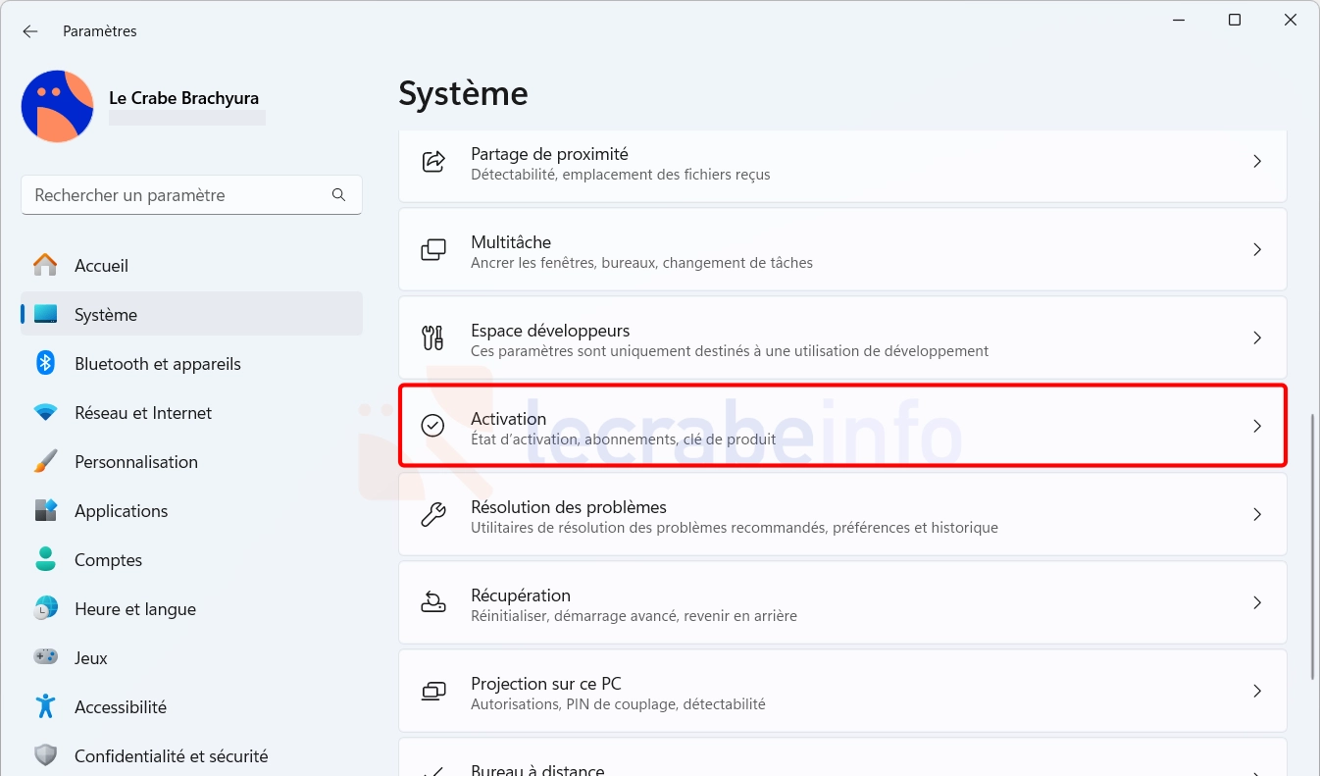Click 'Réinitialiser, démarrage avancé, revenir en arrière' text
This screenshot has height=776, width=1320.
[634, 616]
